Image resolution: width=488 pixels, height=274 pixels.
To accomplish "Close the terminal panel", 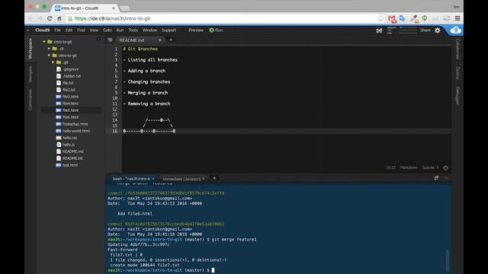I will coord(446,178).
